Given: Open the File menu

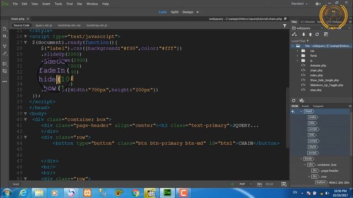Looking at the screenshot, I should click(x=15, y=4).
